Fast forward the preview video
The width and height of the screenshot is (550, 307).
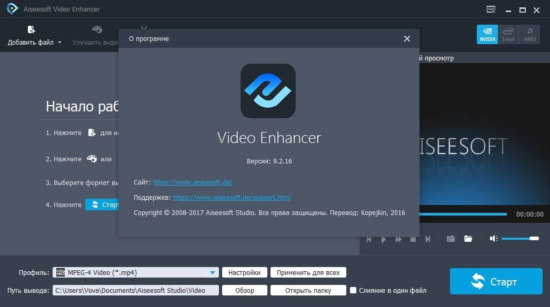click(x=398, y=239)
